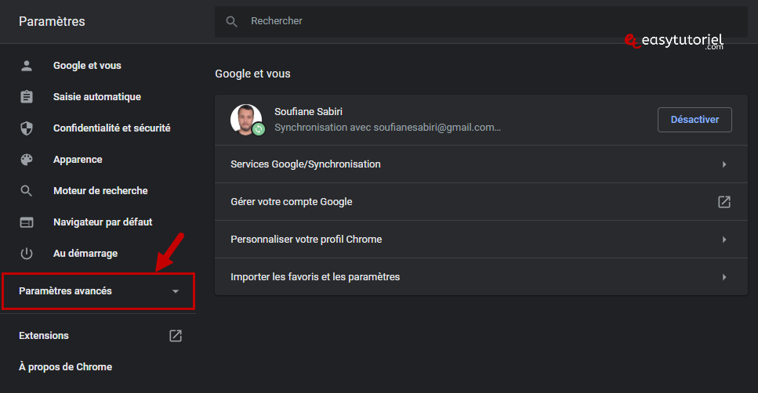This screenshot has width=758, height=393.
Task: Select Apparence in the sidebar
Action: (x=78, y=160)
